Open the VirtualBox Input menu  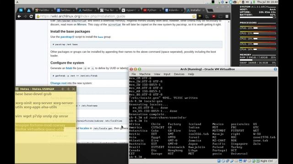[x=167, y=74]
